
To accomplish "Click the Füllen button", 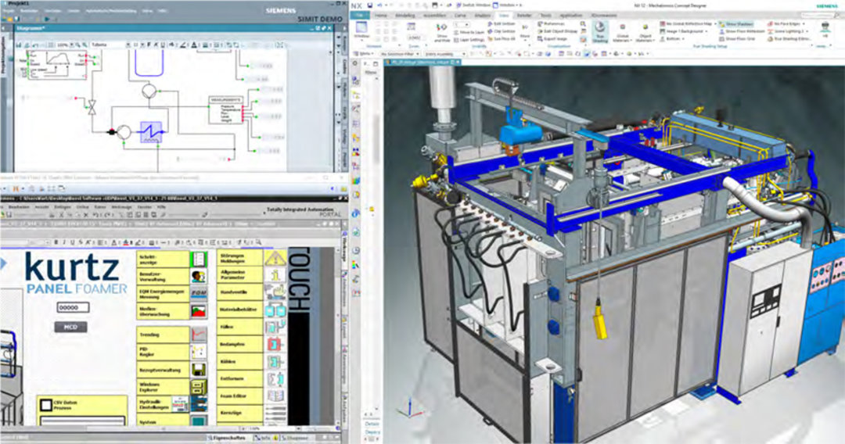I will tap(240, 327).
